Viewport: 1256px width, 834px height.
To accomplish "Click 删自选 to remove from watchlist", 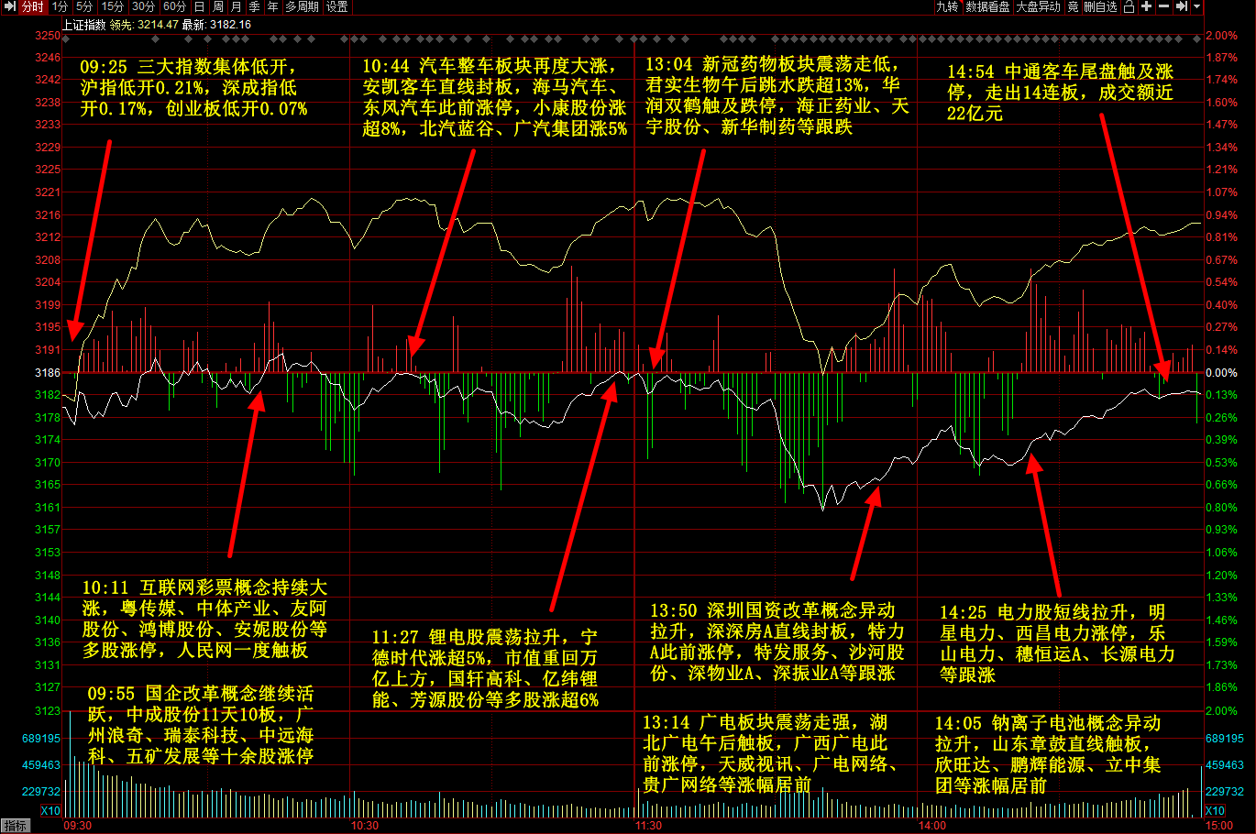I will click(1100, 6).
